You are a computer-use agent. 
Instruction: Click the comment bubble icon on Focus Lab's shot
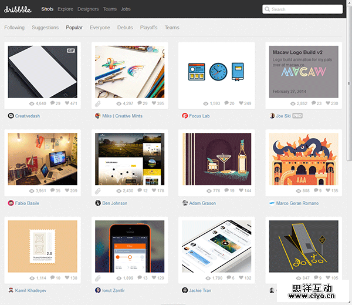point(225,103)
